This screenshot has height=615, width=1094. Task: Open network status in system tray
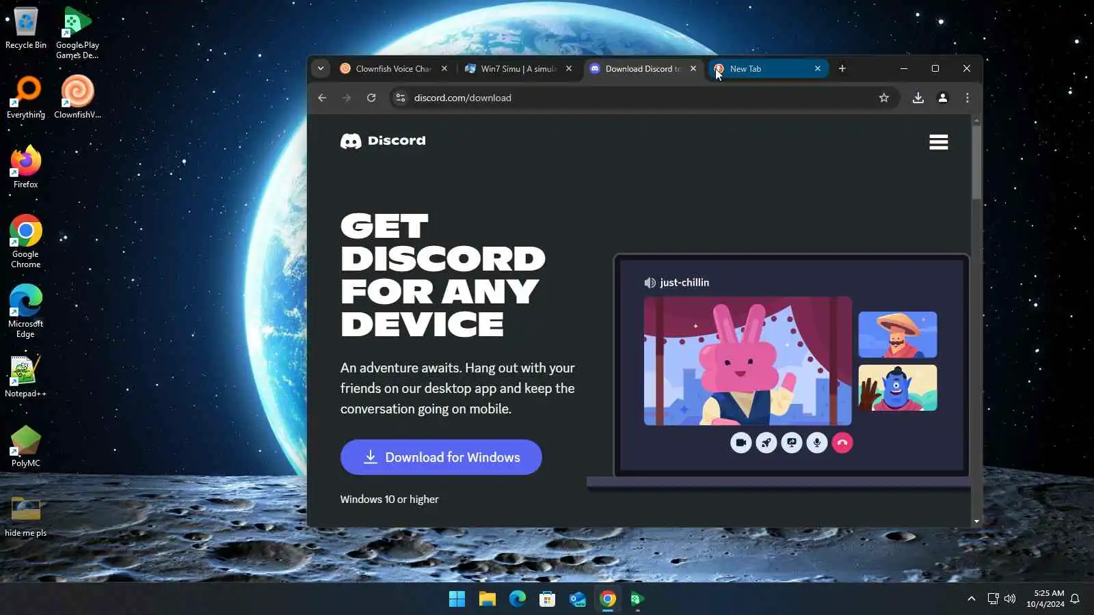993,599
